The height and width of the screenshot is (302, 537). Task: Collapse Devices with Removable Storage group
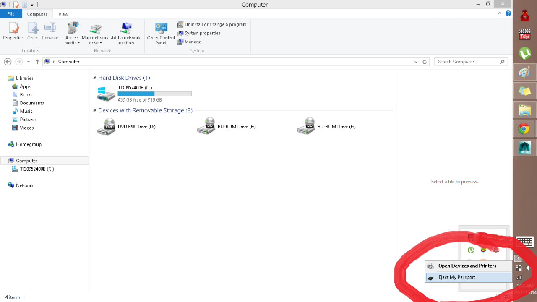pyautogui.click(x=94, y=111)
